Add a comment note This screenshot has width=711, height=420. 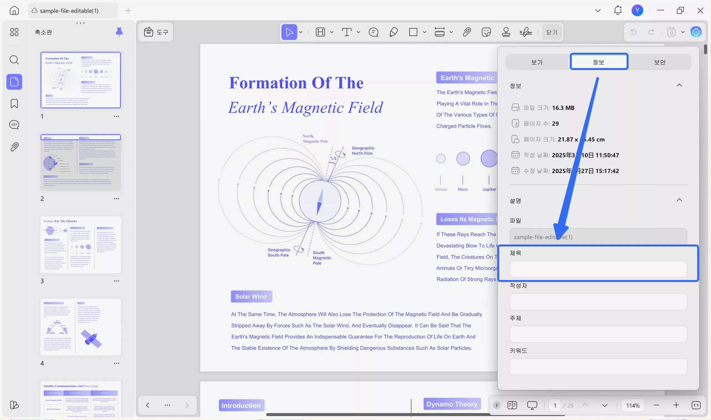click(x=373, y=32)
